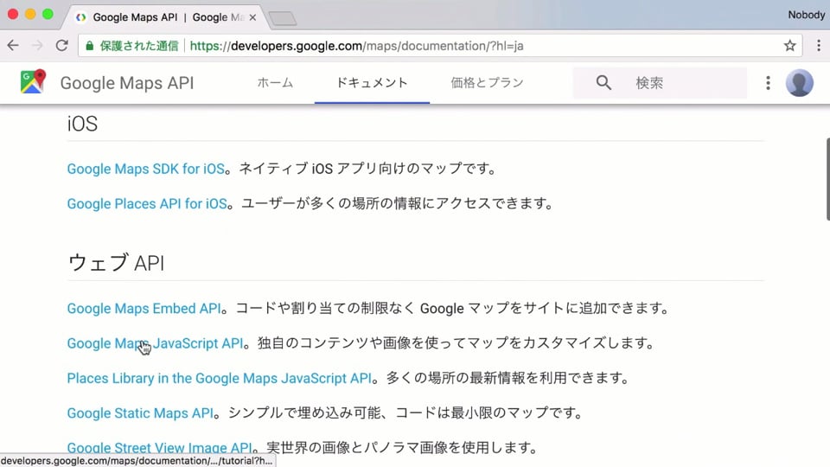The height and width of the screenshot is (467, 830).
Task: Open the 価格とプラン tab
Action: click(x=487, y=83)
